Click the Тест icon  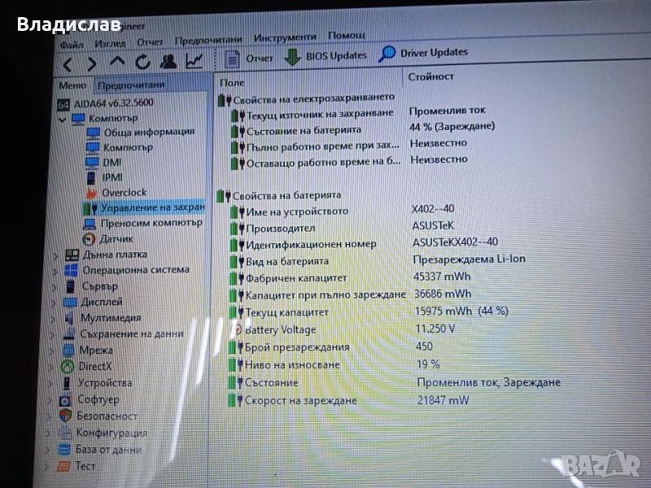[63, 466]
